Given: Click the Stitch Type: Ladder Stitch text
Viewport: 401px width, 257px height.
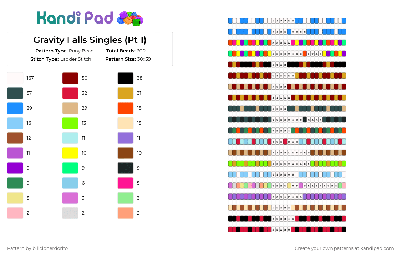Looking at the screenshot, I should click(x=61, y=59).
